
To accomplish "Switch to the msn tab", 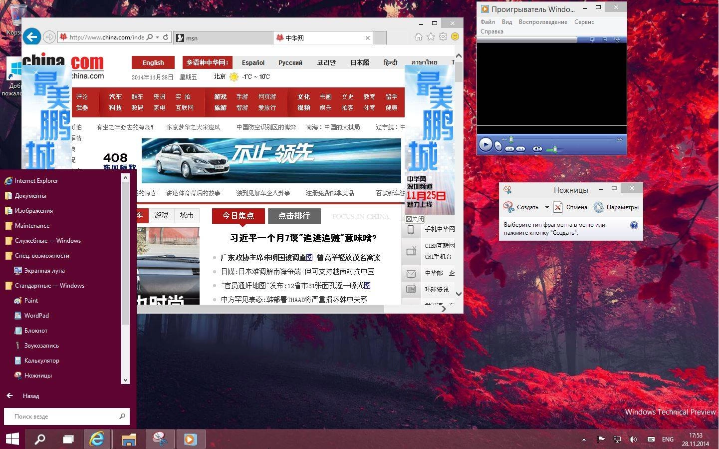I will (223, 38).
